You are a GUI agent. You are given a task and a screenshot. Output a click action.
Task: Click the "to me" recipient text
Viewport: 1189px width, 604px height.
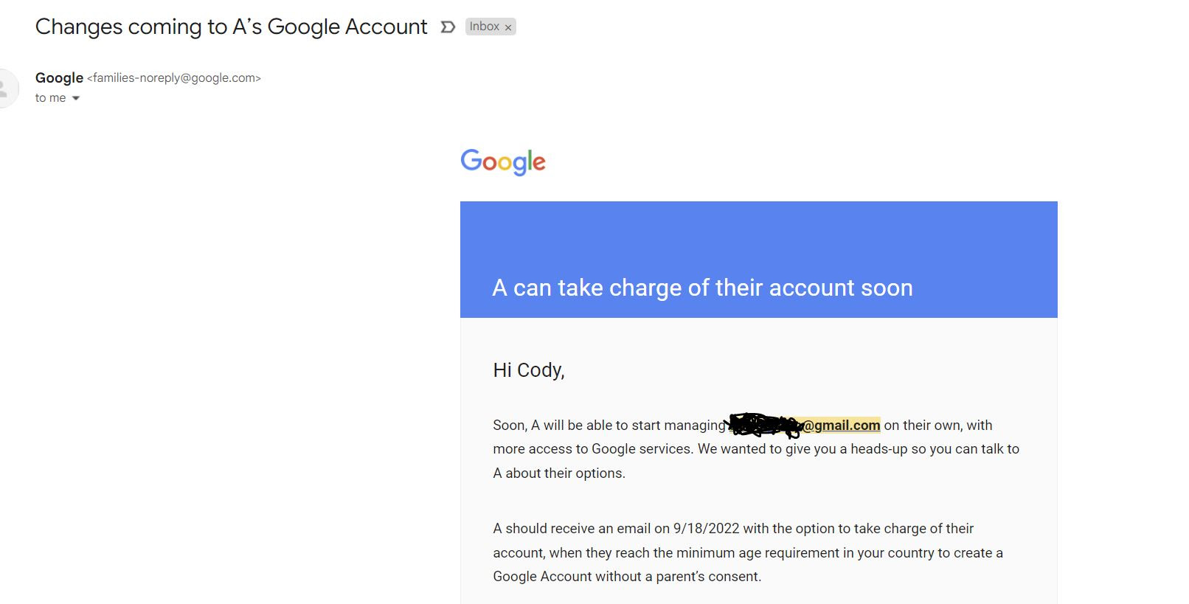pyautogui.click(x=50, y=98)
